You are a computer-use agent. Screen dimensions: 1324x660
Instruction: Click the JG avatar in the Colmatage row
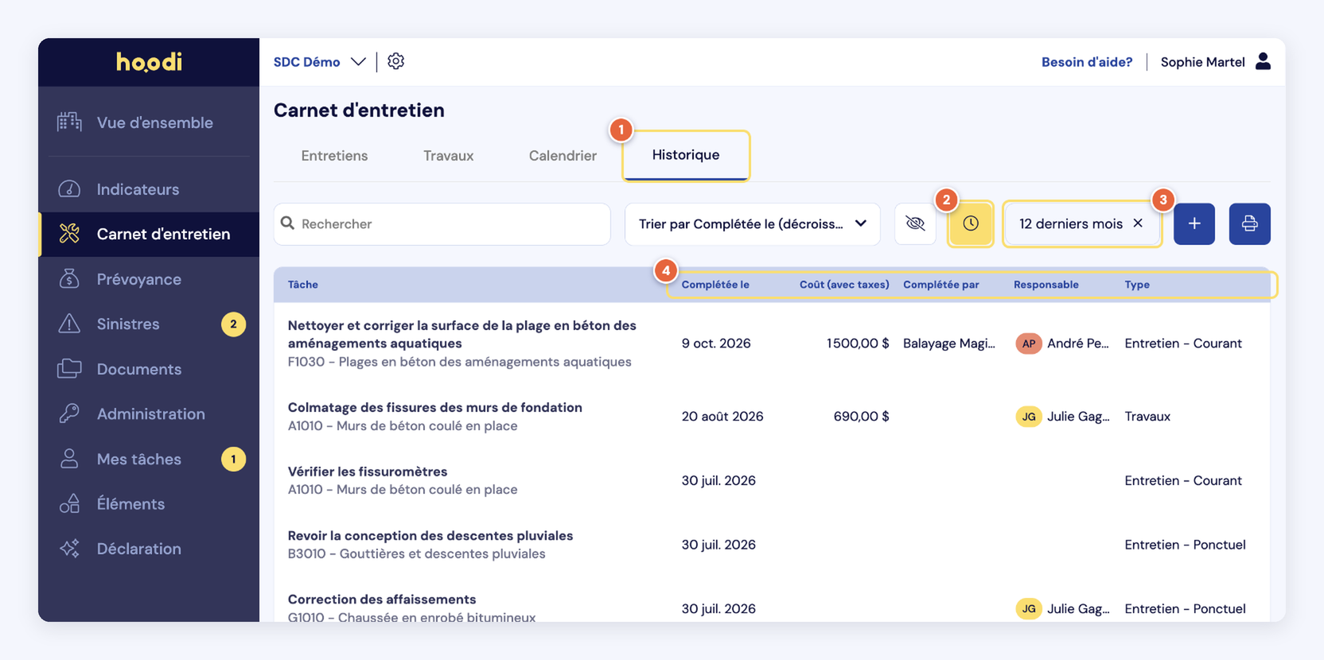1029,416
